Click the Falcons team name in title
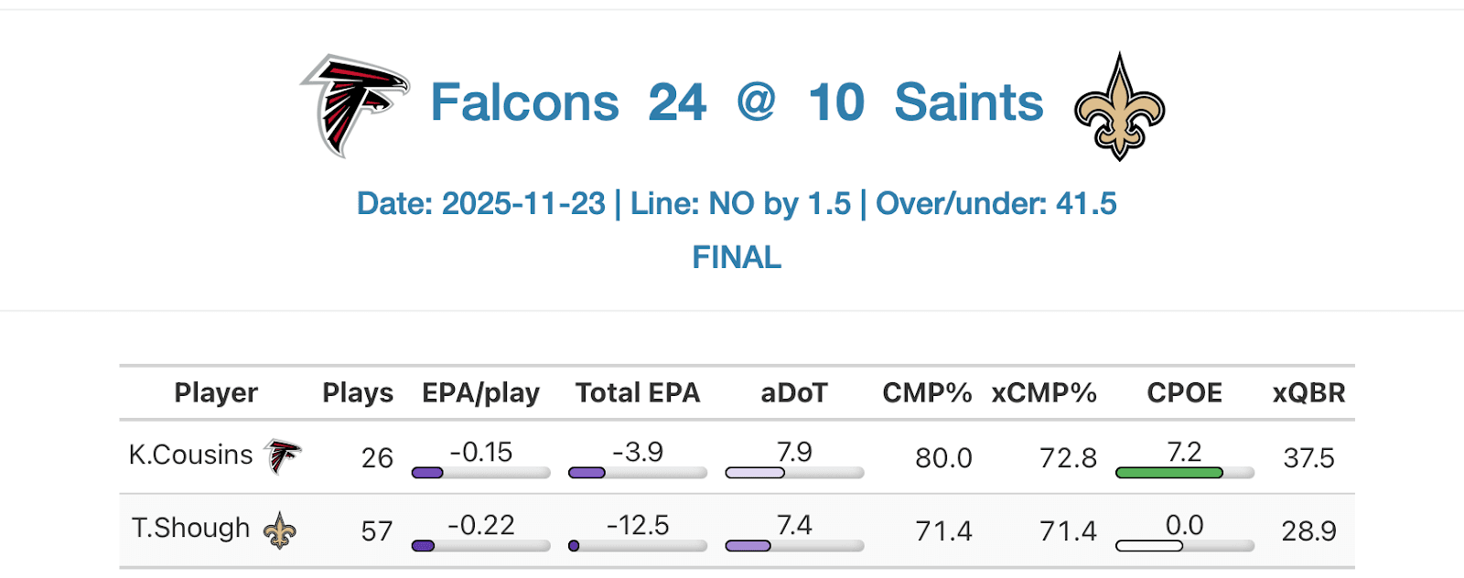Viewport: 1464px width, 578px height. (x=524, y=102)
